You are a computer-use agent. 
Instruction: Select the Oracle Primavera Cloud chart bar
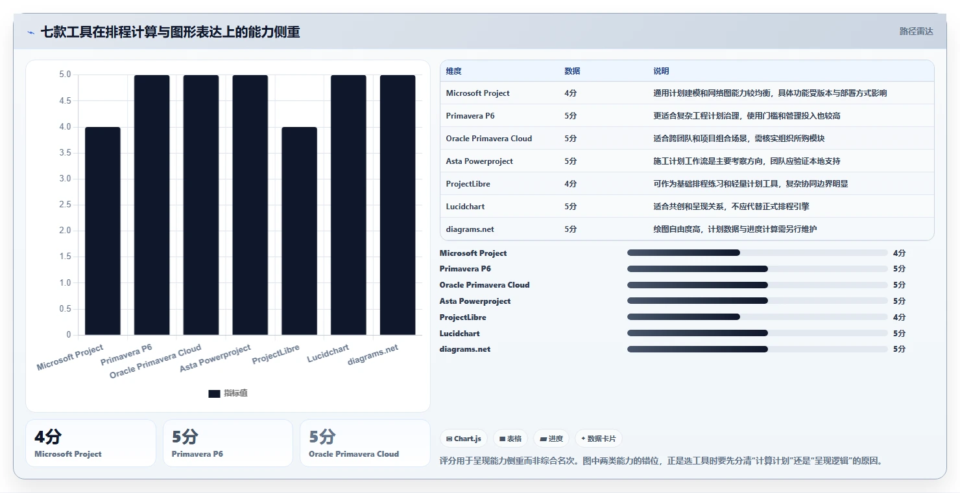[201, 205]
